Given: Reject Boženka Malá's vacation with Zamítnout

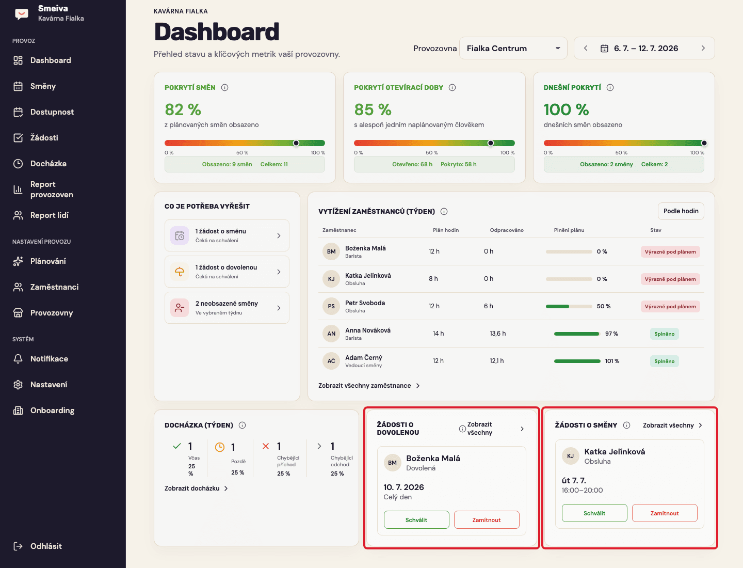Looking at the screenshot, I should pos(487,520).
